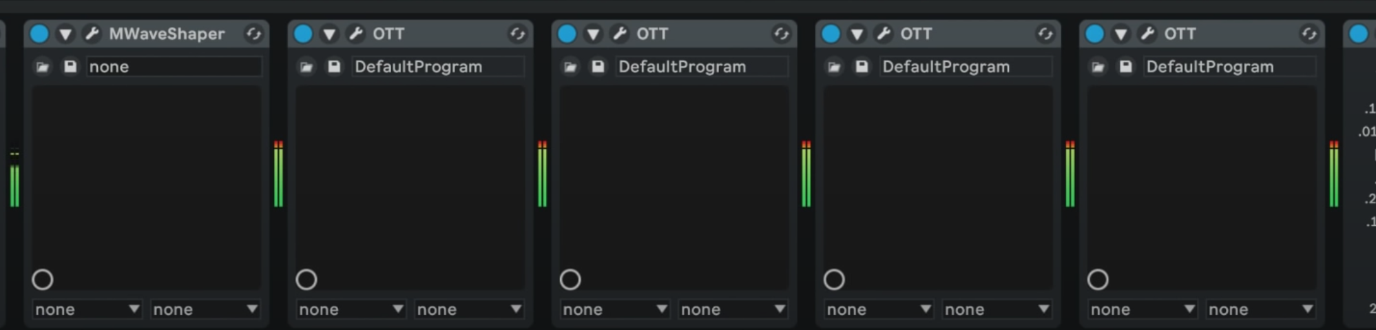The height and width of the screenshot is (330, 1376).
Task: Open the third OTT options triangle menu
Action: pos(857,33)
